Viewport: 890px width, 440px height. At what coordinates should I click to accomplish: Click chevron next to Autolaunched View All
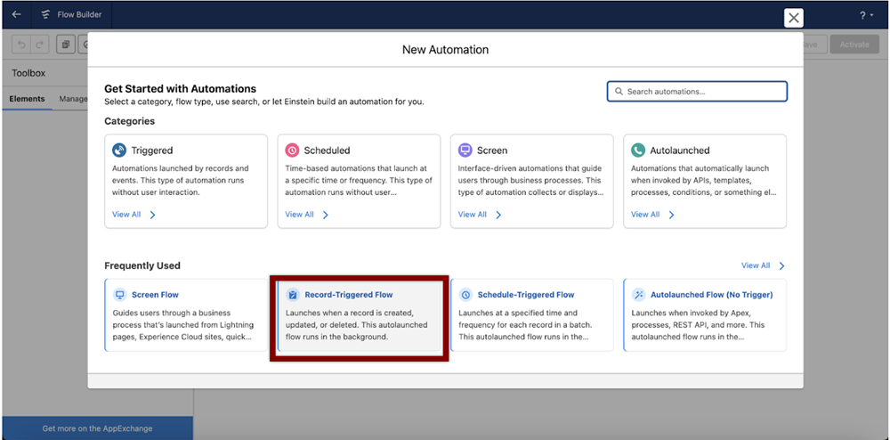(x=671, y=215)
